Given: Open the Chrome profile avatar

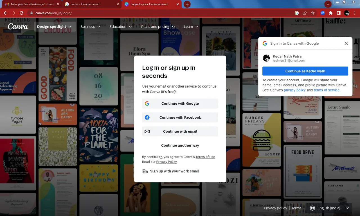Looking at the screenshot, I should coord(347,13).
